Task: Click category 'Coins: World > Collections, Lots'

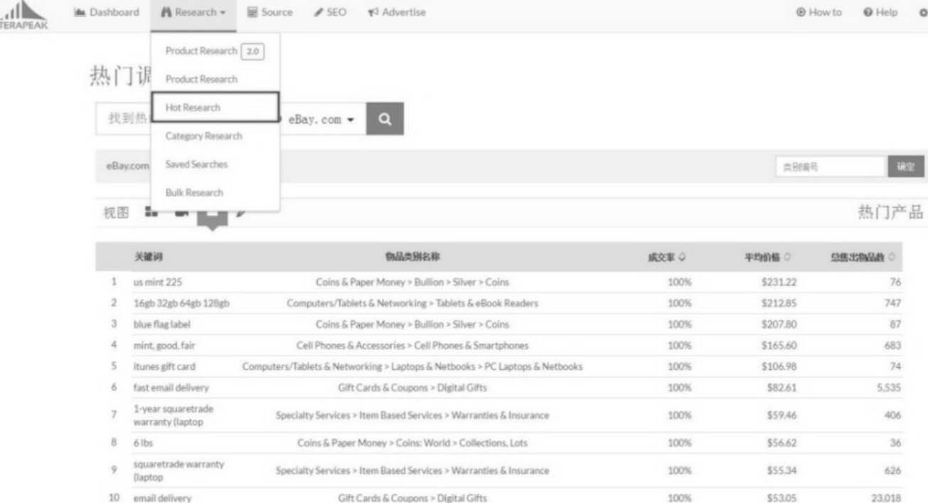Action: pos(412,443)
